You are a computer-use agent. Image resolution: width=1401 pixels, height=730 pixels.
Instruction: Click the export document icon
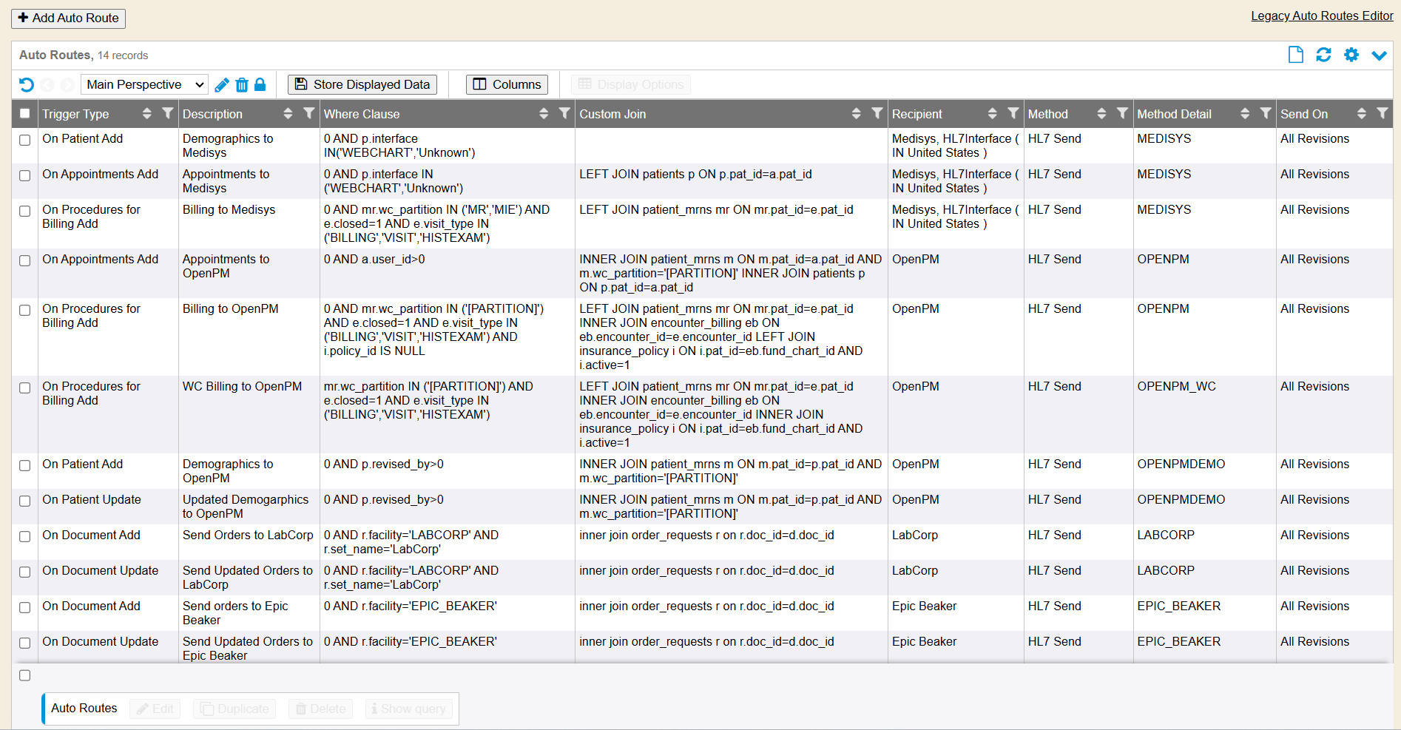(1295, 55)
